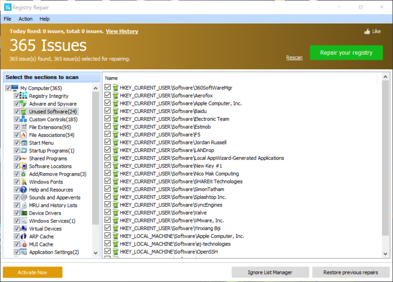393x282 pixels.
Task: Uncheck the Unused Software(24) checkbox
Action: pyautogui.click(x=17, y=112)
